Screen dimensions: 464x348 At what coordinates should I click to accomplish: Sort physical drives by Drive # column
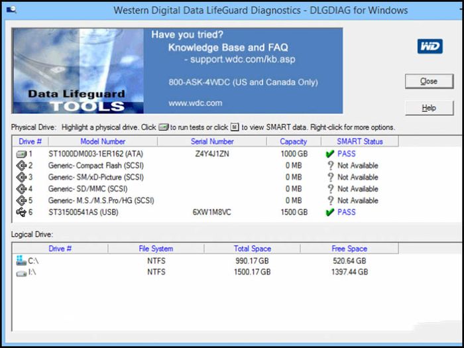coord(30,141)
